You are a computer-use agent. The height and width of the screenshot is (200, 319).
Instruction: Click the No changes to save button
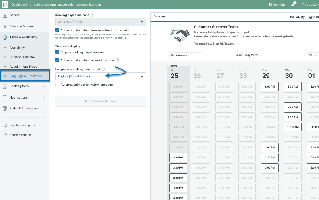pos(100,101)
